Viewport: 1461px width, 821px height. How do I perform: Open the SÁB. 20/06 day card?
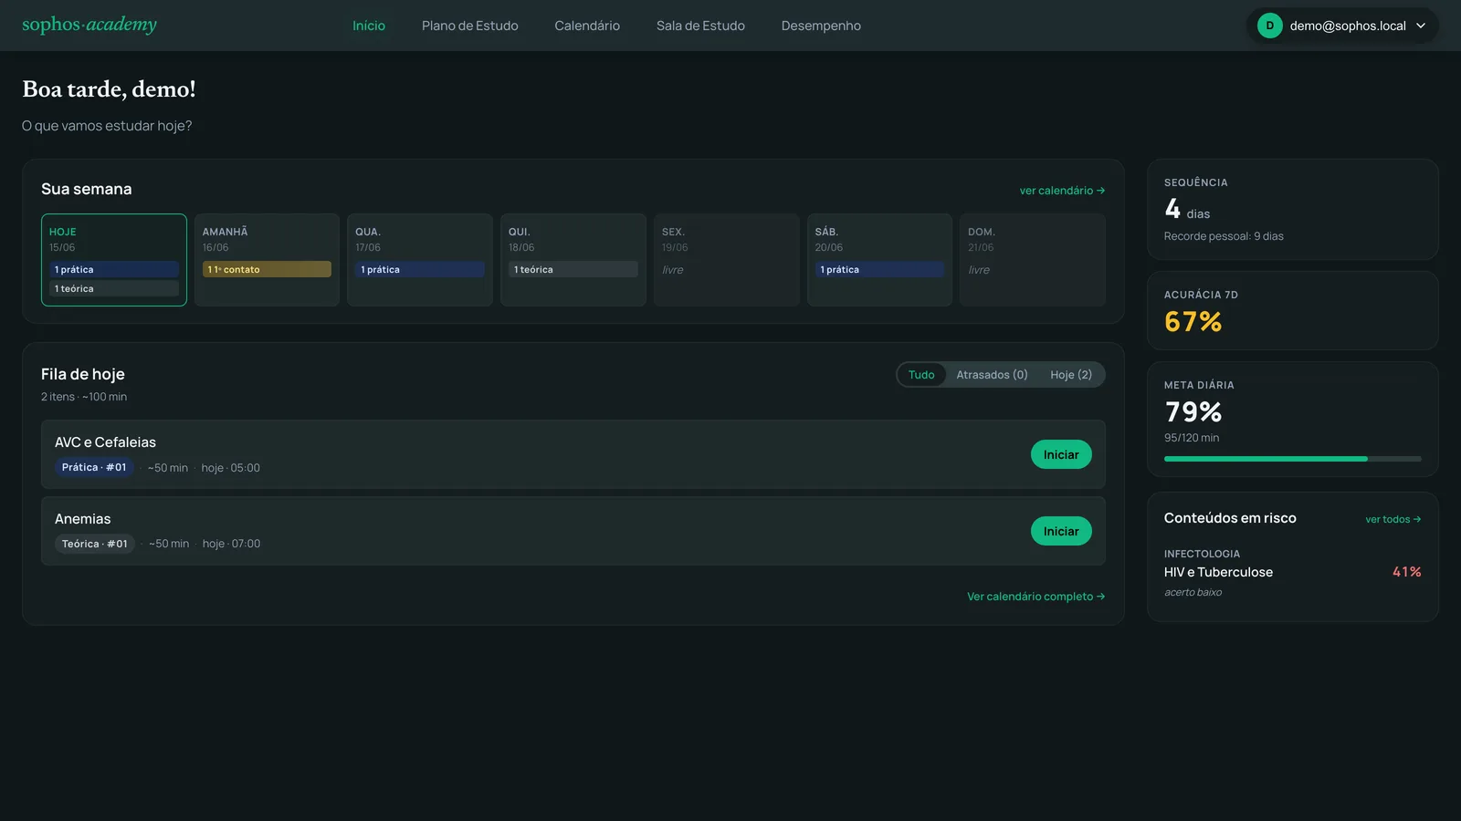coord(879,260)
